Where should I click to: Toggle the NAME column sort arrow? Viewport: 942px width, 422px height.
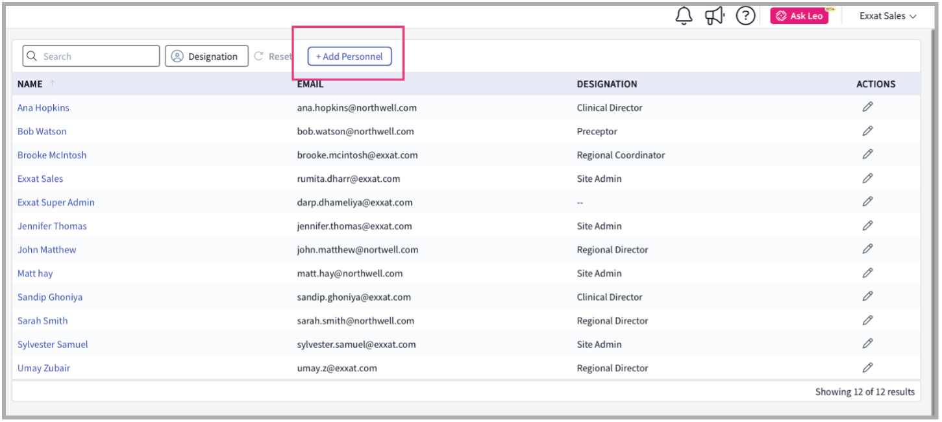pos(51,82)
